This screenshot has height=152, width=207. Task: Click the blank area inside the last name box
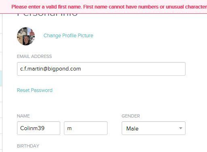pyautogui.click(x=90, y=128)
